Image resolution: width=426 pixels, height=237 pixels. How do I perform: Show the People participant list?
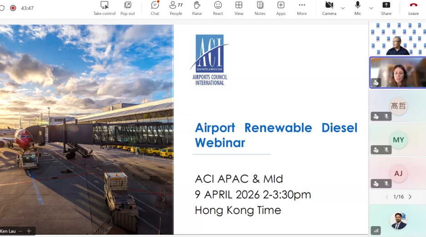(x=176, y=8)
